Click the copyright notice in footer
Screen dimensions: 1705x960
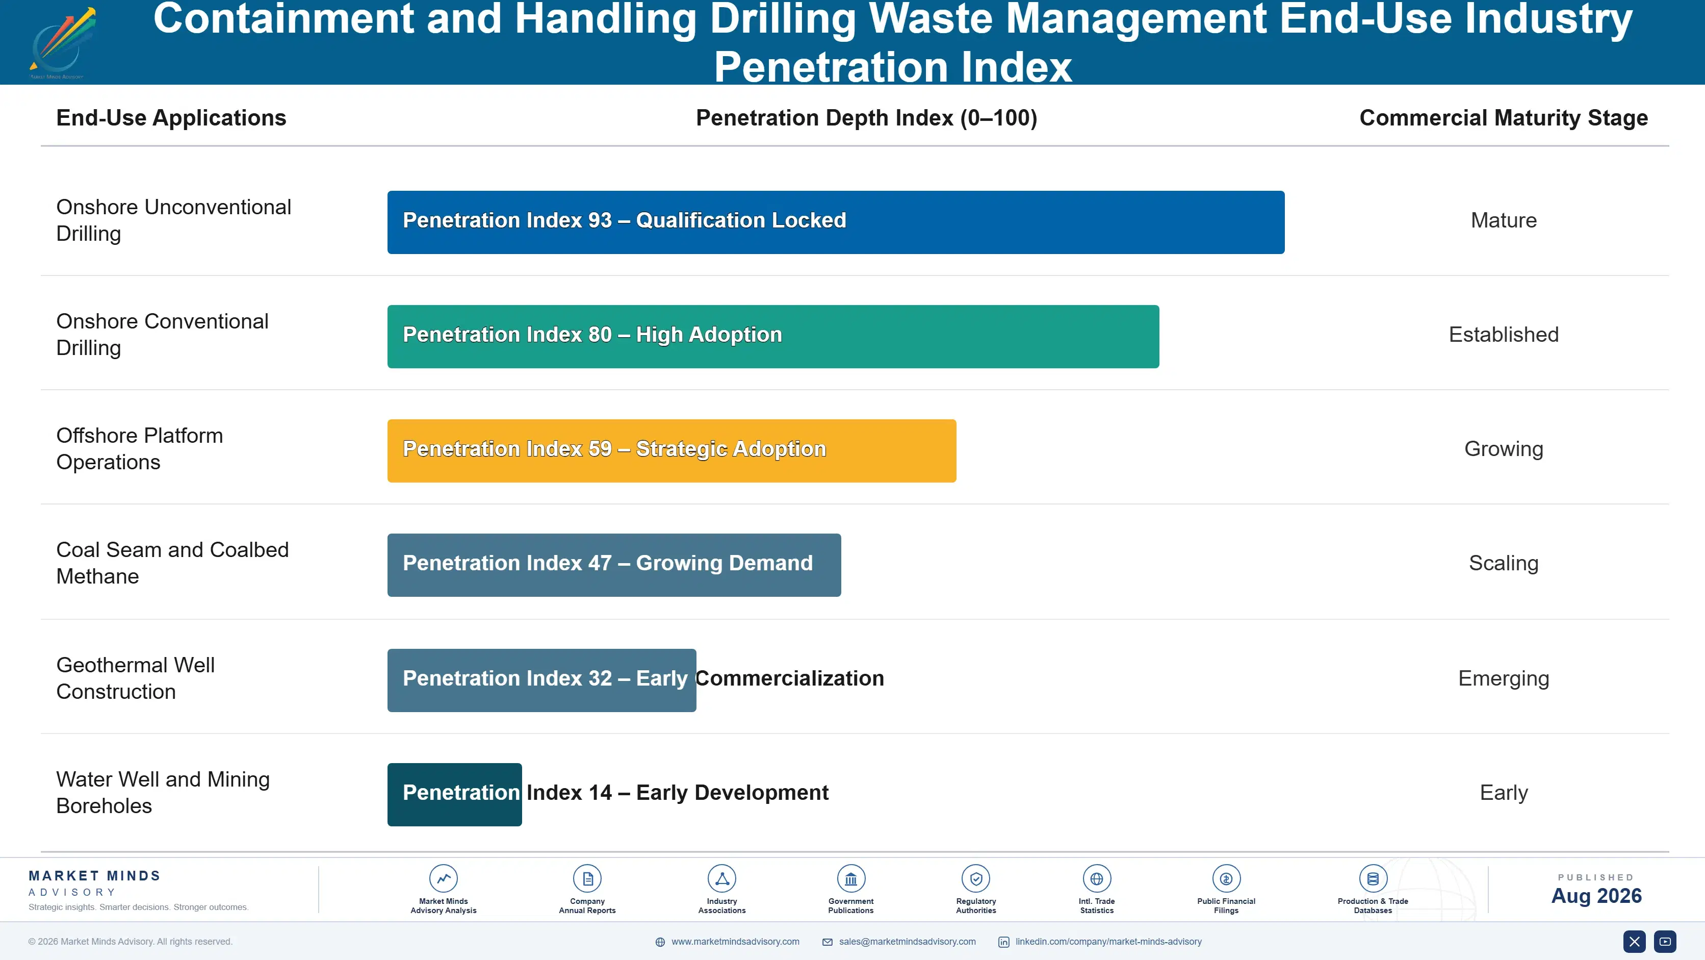click(131, 942)
